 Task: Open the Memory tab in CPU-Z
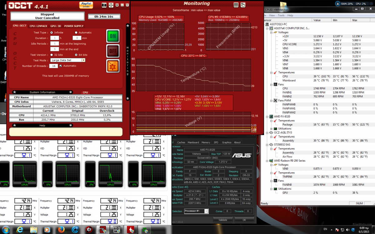click(206, 142)
